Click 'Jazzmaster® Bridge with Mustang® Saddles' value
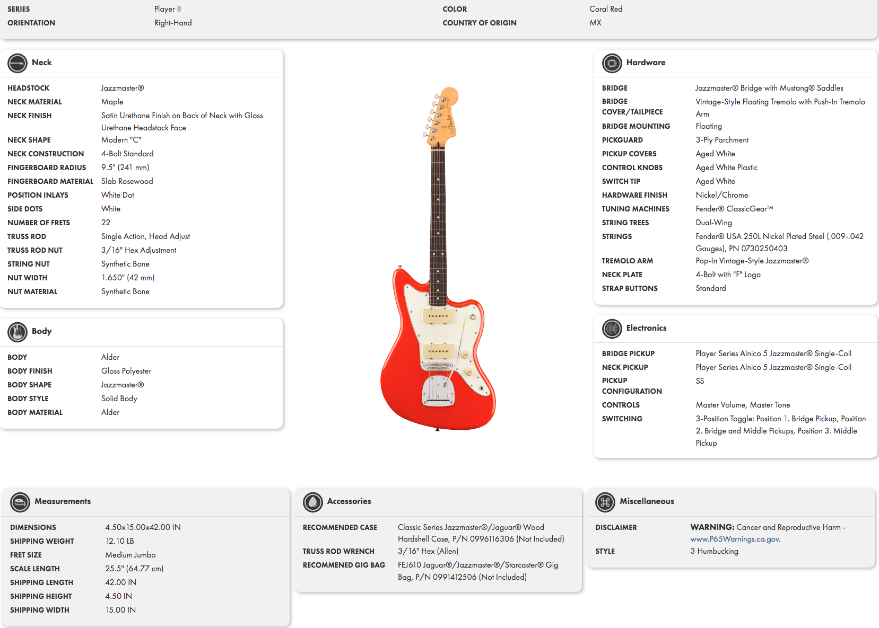This screenshot has width=879, height=628. tap(769, 88)
